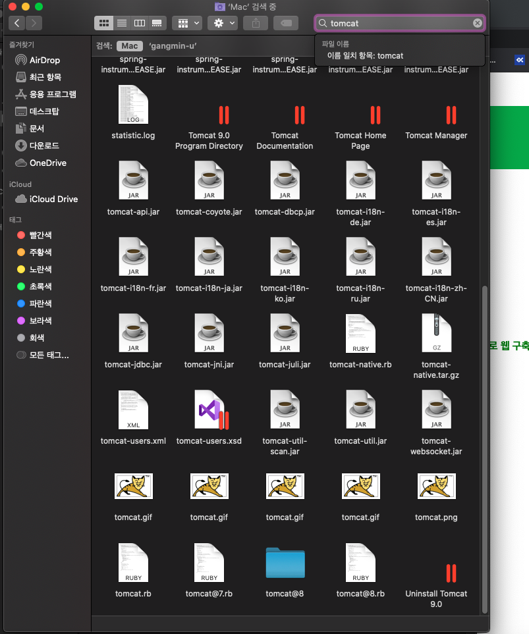Select tomcat.rb Ruby file

[x=133, y=562]
